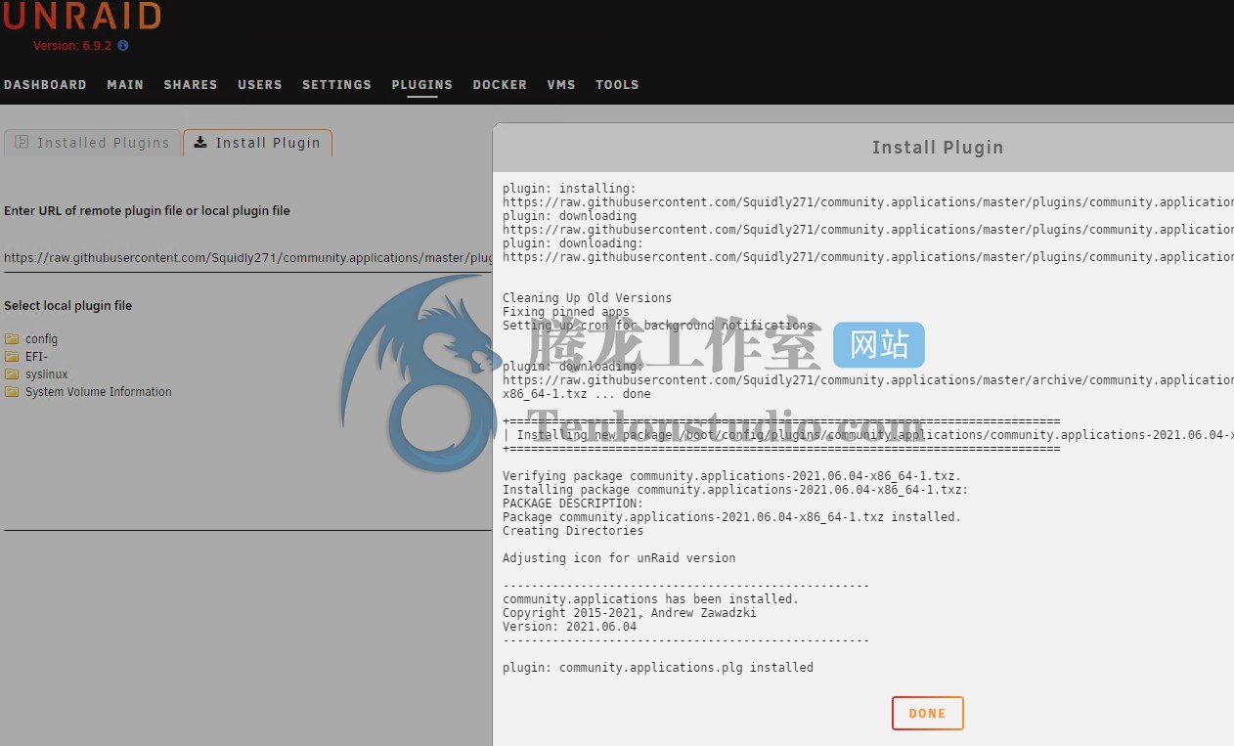Image resolution: width=1234 pixels, height=746 pixels.
Task: Click the Installed Plugins tab icon
Action: pyautogui.click(x=22, y=142)
